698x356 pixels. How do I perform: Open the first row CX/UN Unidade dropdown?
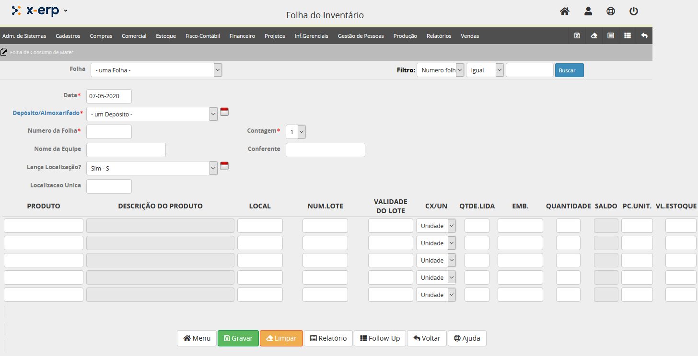436,226
